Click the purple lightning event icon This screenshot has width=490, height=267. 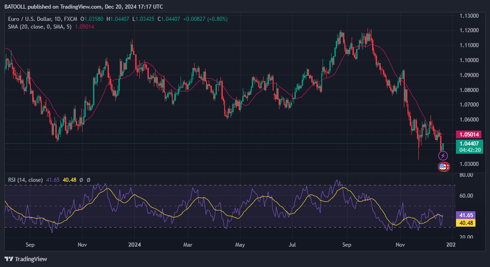click(x=443, y=155)
